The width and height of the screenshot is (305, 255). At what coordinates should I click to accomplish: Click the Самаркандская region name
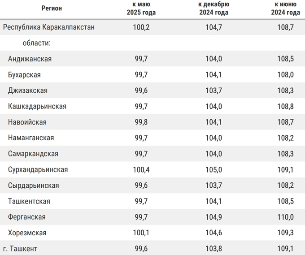33,154
